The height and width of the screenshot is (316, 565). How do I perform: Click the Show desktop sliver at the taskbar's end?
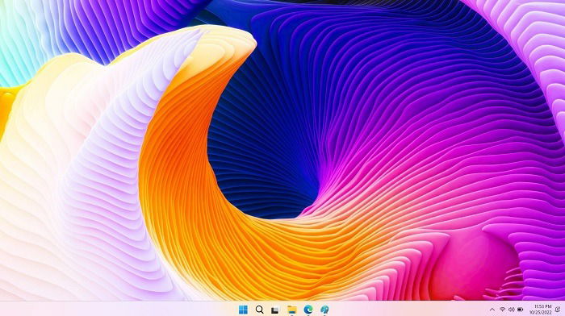[x=564, y=309]
